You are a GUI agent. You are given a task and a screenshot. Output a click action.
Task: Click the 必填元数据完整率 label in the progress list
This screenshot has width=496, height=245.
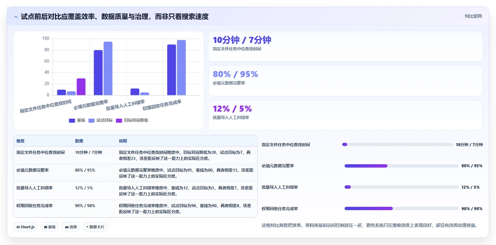pyautogui.click(x=278, y=166)
